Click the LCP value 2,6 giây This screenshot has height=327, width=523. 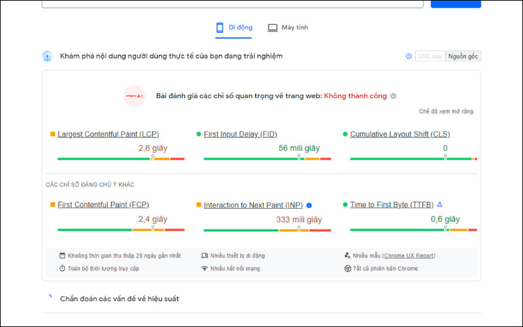153,148
